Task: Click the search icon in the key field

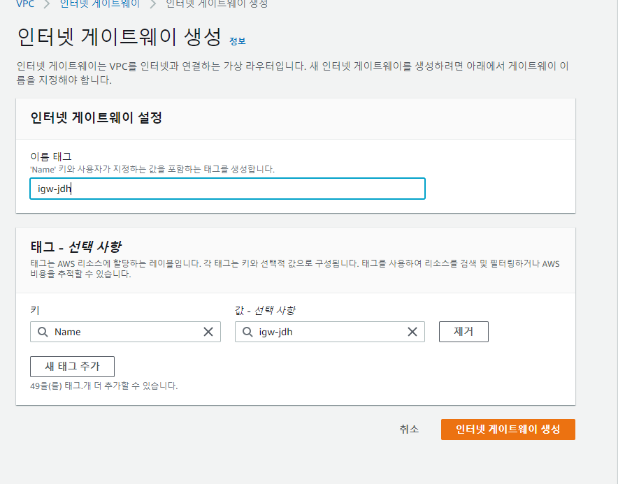Action: coord(43,332)
